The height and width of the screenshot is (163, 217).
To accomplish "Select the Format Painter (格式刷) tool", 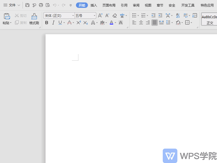I will [x=34, y=19].
